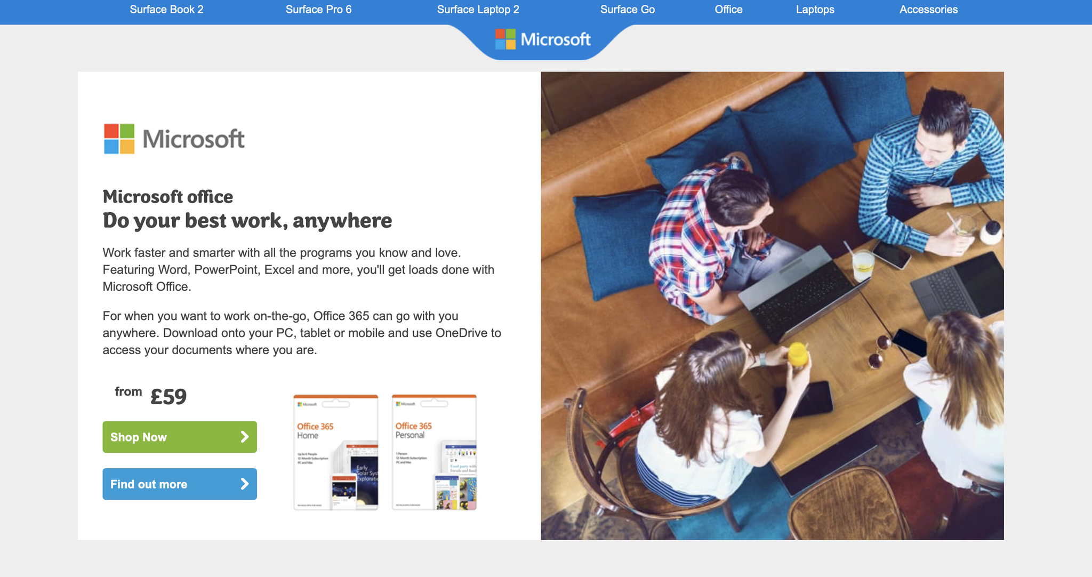Click the green Shop Now button
The width and height of the screenshot is (1092, 577).
[180, 437]
